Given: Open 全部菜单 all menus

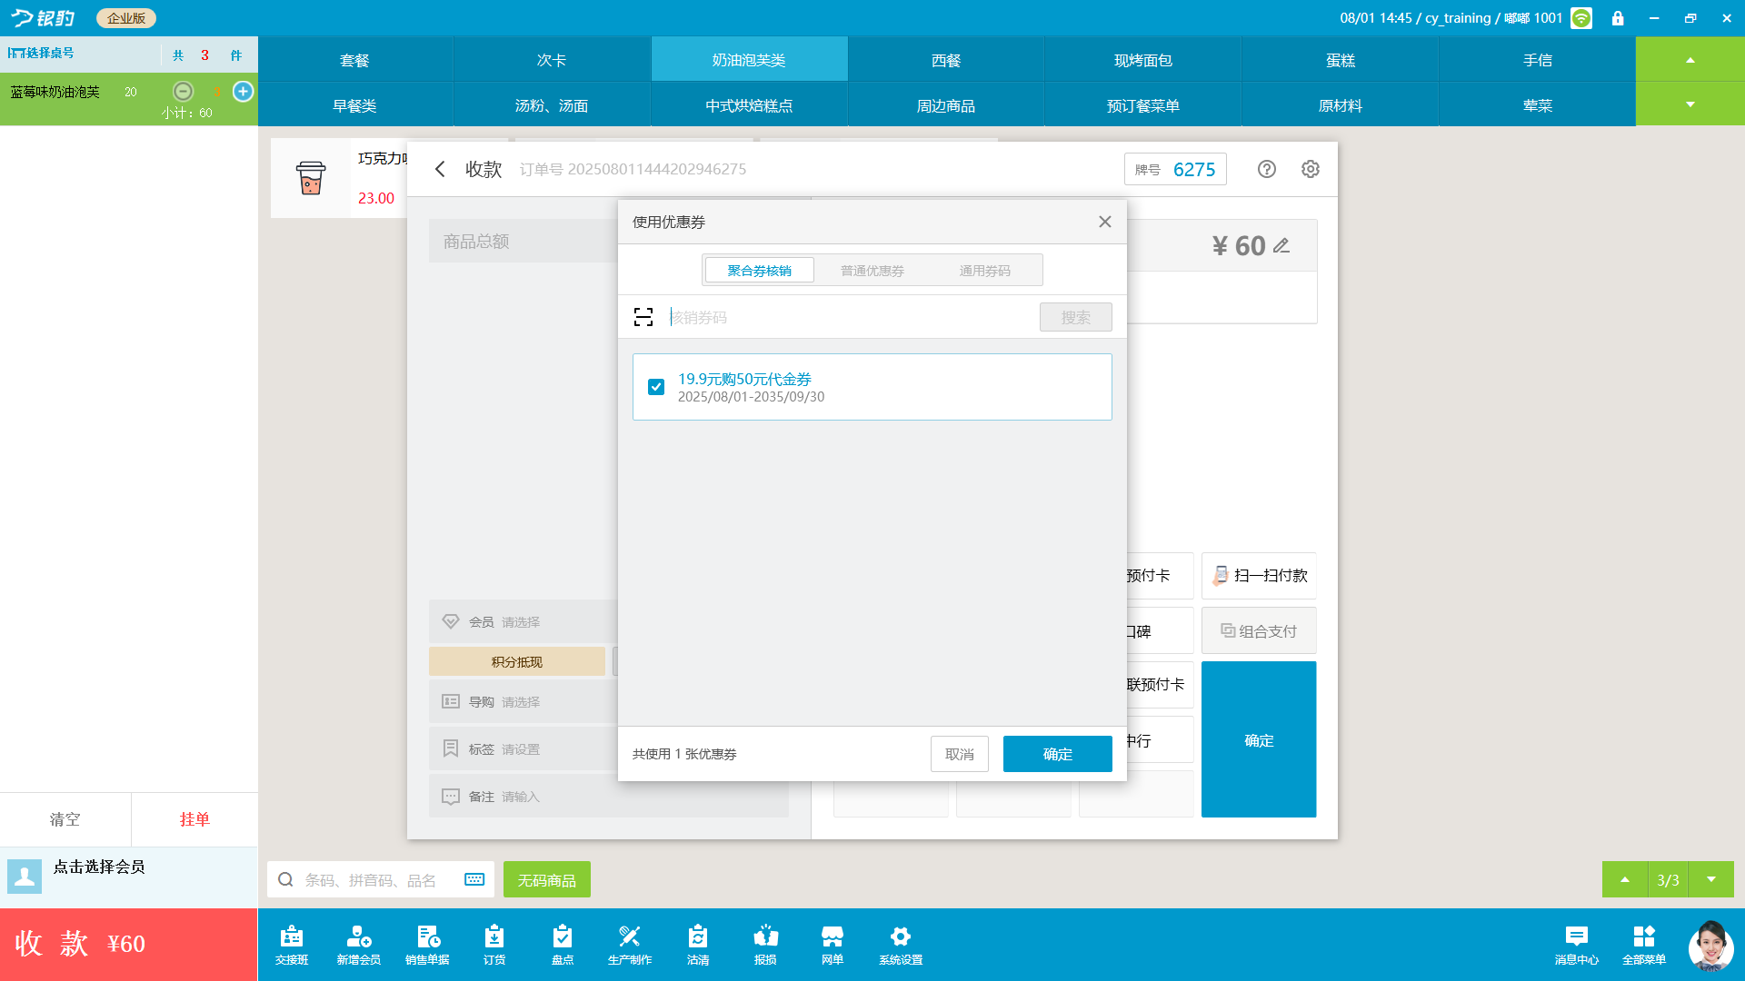Looking at the screenshot, I should [1644, 945].
